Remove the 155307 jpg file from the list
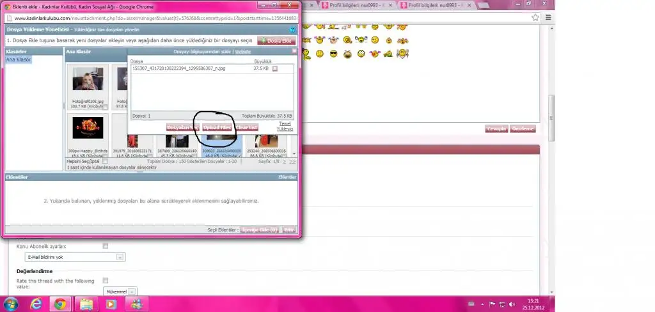 (x=275, y=68)
